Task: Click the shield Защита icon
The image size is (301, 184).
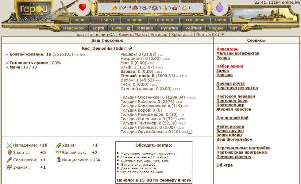Action: (x=9, y=153)
